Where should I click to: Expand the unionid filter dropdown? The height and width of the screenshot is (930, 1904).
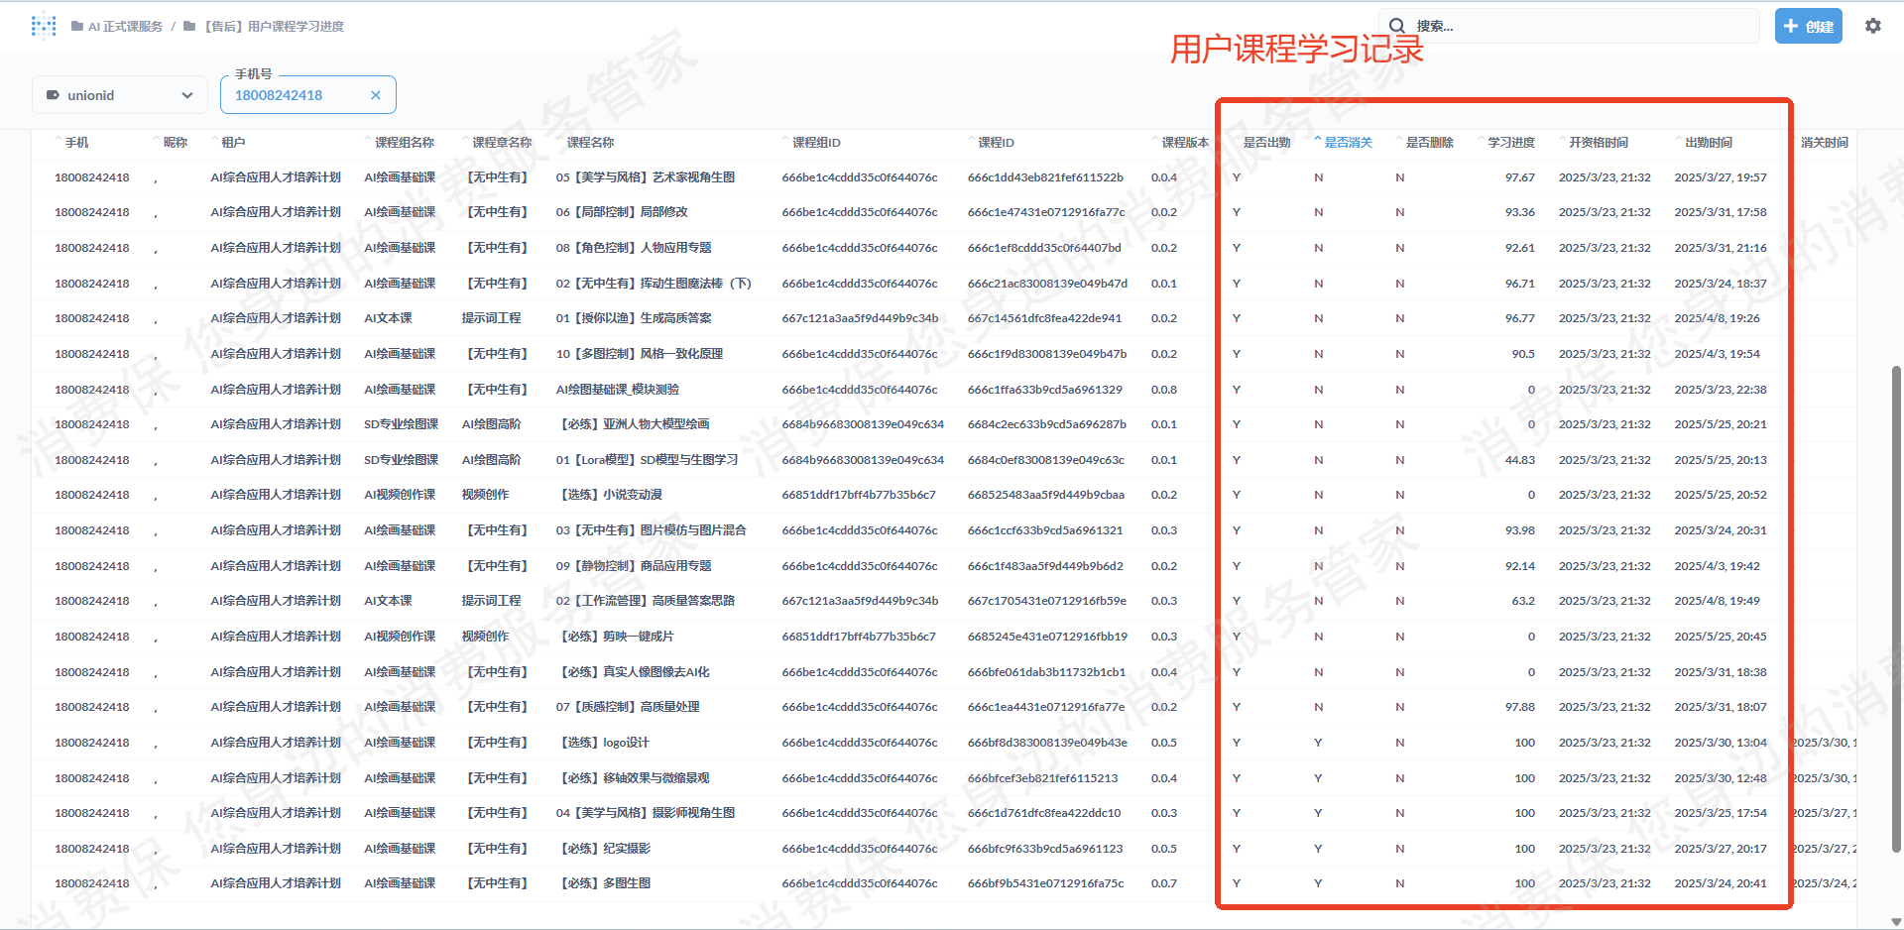tap(186, 95)
